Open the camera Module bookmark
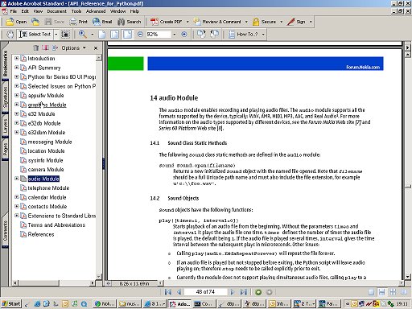Viewport: 412px width, 309px height. tap(46, 170)
